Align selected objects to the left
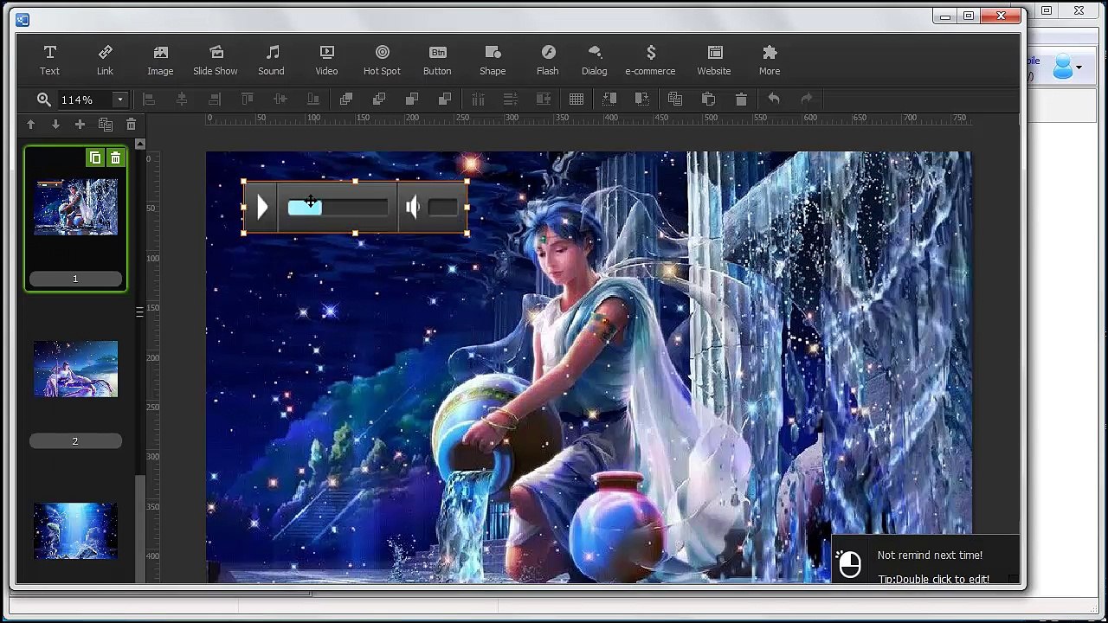The width and height of the screenshot is (1108, 623). coord(149,100)
